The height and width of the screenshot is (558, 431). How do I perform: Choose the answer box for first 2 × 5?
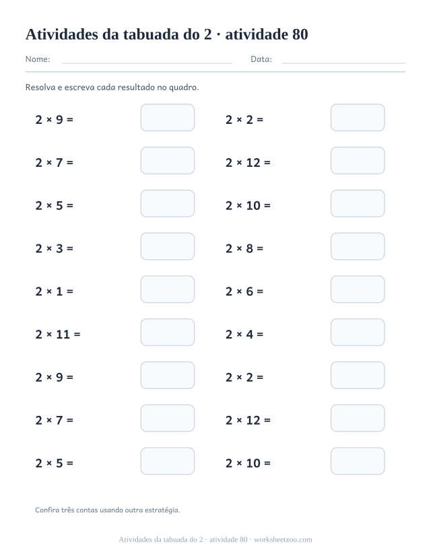[x=168, y=203]
